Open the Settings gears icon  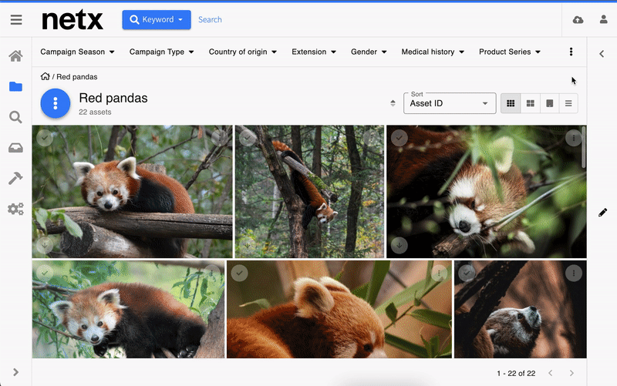coord(15,209)
